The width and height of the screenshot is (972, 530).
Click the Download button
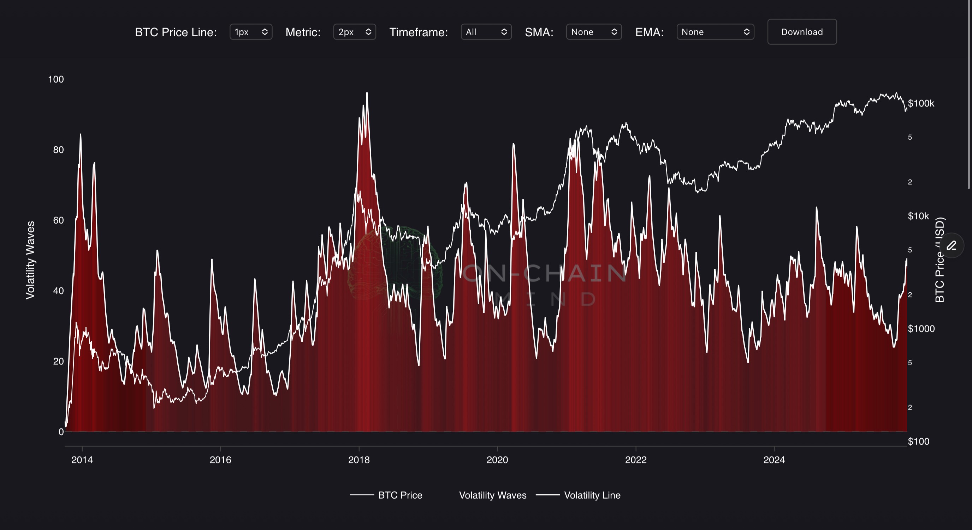pyautogui.click(x=802, y=32)
